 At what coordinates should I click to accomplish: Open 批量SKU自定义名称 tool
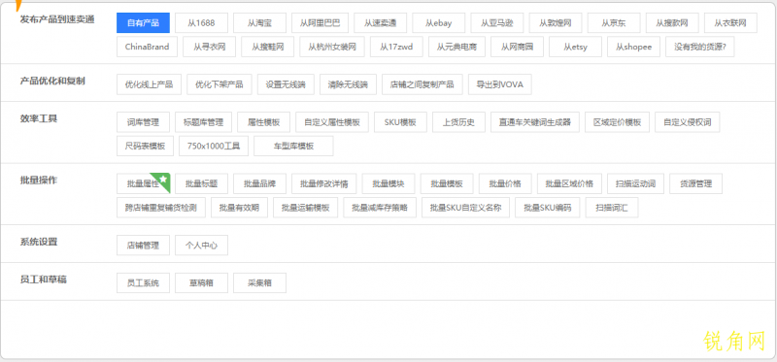pyautogui.click(x=466, y=208)
